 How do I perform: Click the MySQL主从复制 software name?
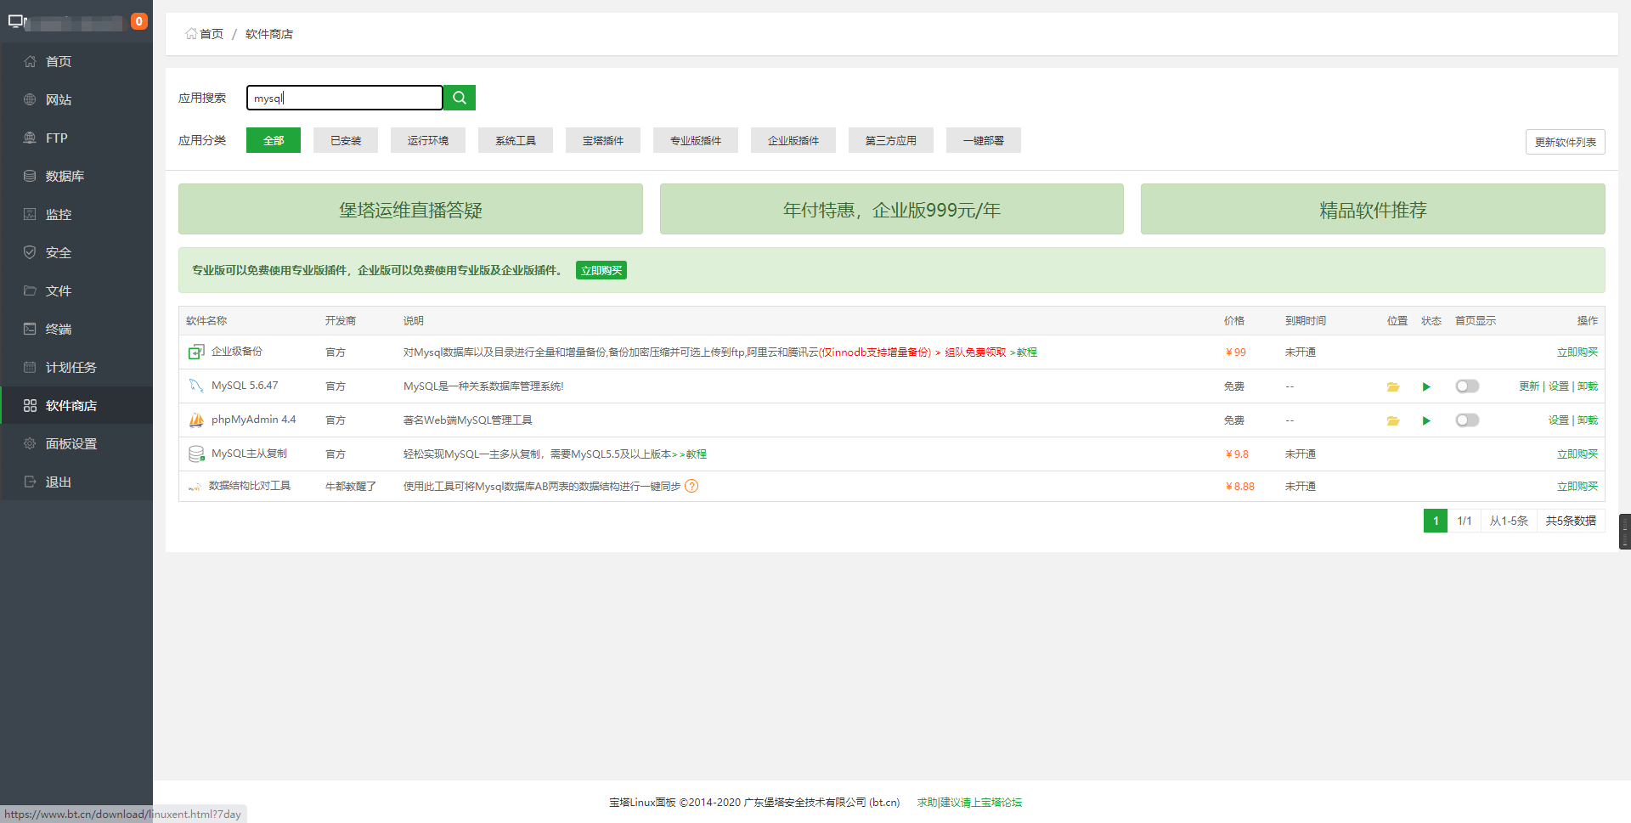pyautogui.click(x=249, y=454)
